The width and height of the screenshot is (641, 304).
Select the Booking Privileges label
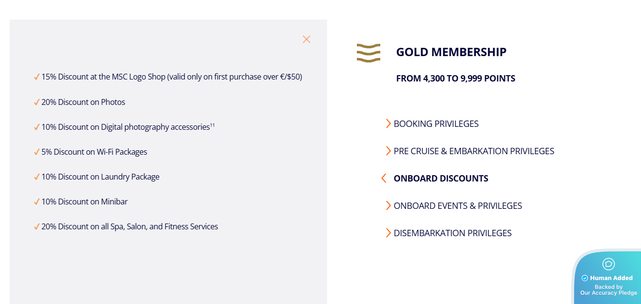coord(436,124)
